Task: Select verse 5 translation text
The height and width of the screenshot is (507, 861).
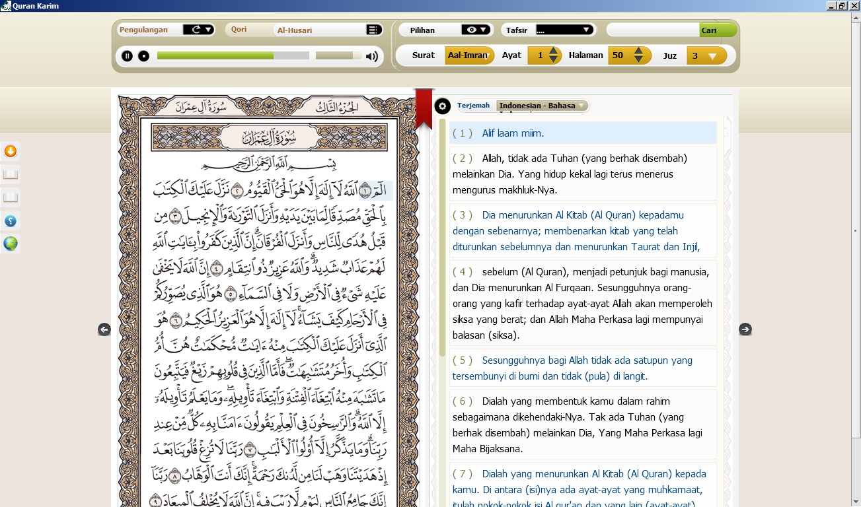Action: 583,368
